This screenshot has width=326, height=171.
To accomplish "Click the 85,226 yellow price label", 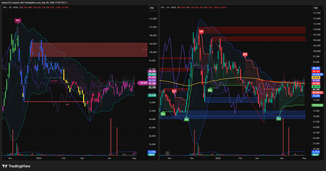I will [316, 77].
